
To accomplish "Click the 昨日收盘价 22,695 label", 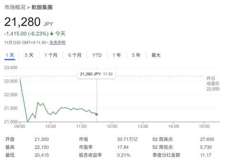I will pyautogui.click(x=213, y=84).
